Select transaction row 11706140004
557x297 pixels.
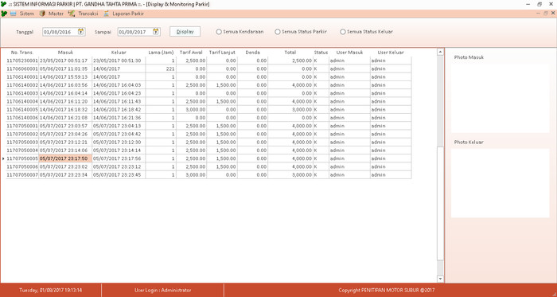[208, 102]
